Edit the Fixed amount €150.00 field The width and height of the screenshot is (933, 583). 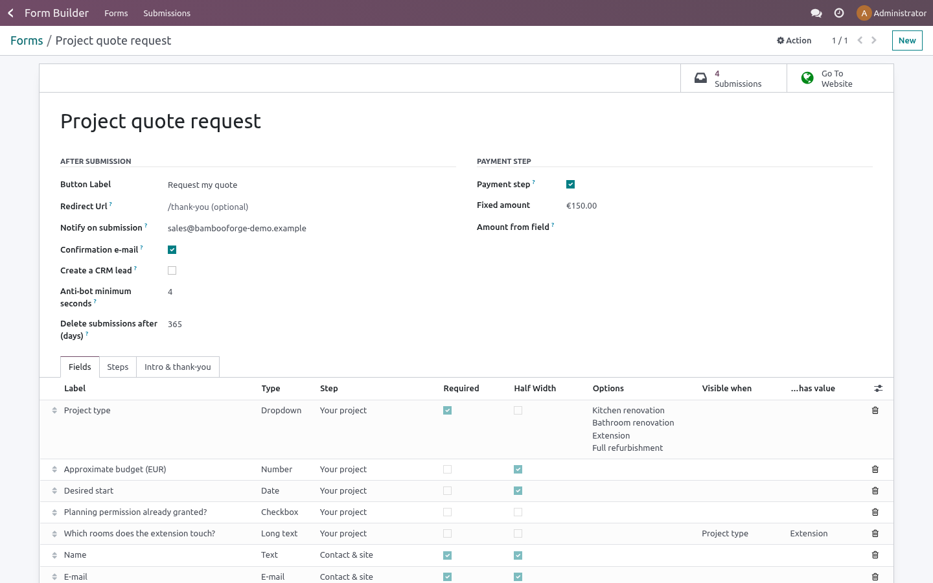point(719,206)
